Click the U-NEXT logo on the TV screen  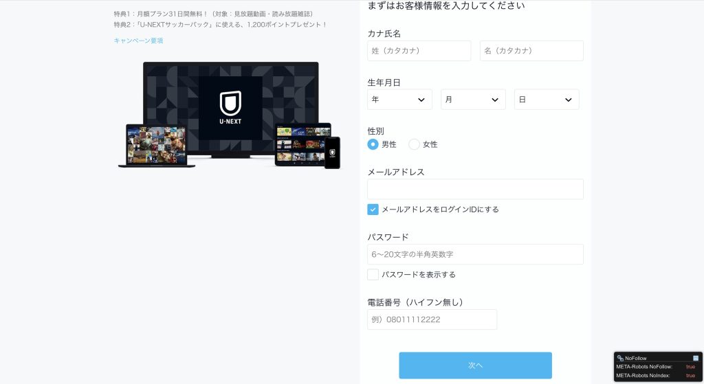point(230,108)
